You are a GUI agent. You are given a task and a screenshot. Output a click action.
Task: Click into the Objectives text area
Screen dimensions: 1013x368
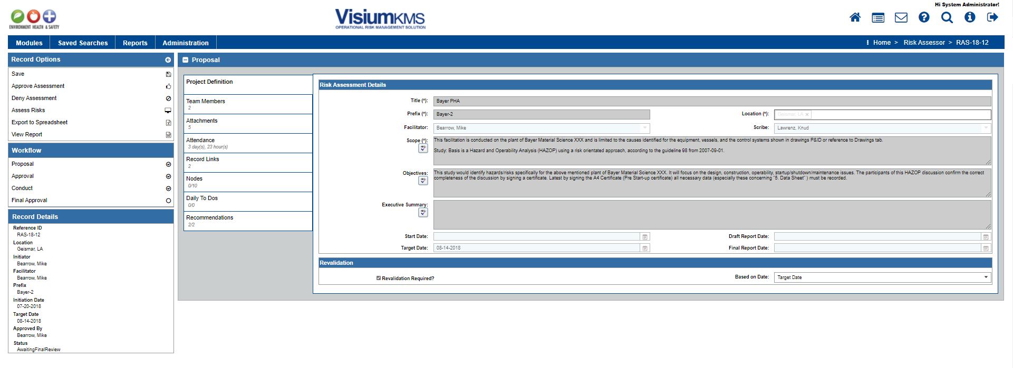tap(712, 183)
